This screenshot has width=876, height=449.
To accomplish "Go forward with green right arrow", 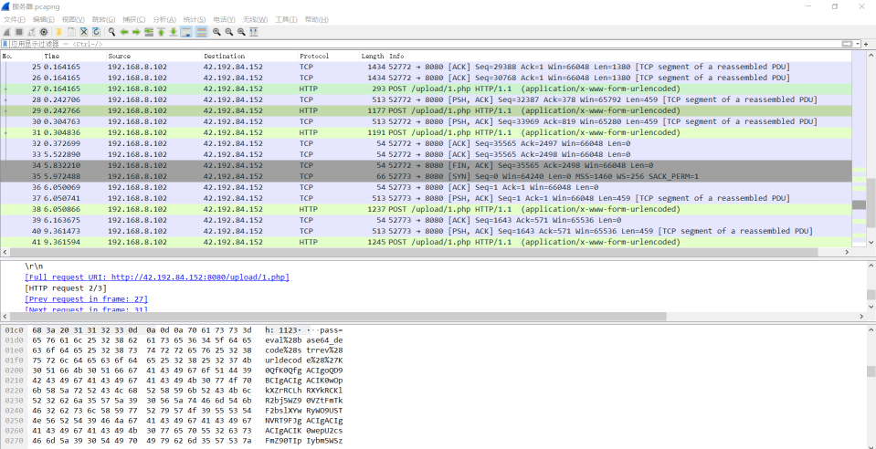I will (136, 32).
